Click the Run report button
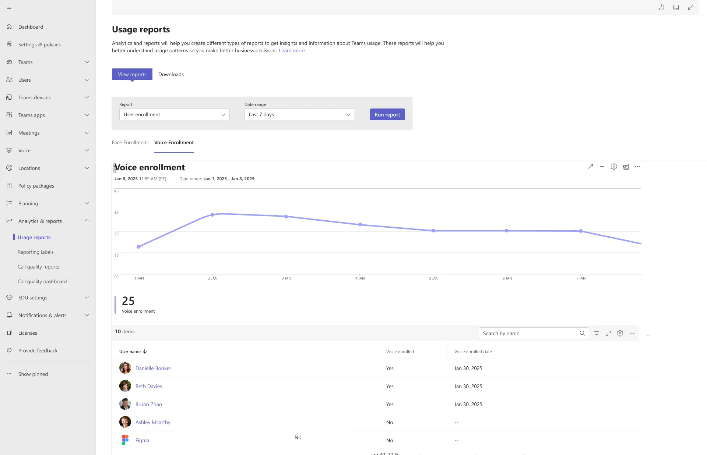The width and height of the screenshot is (707, 455). click(387, 114)
